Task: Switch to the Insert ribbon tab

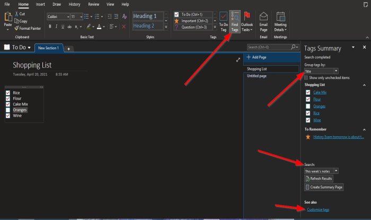Action: click(40, 4)
